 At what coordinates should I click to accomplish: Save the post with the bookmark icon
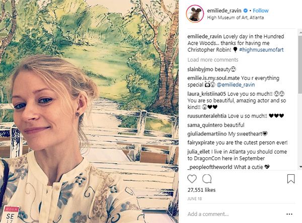click(291, 178)
